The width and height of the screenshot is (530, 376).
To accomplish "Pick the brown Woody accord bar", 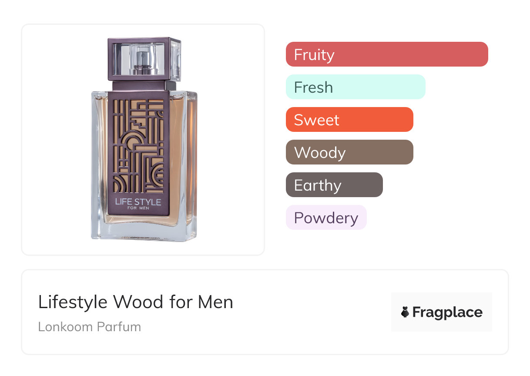I will pos(349,152).
